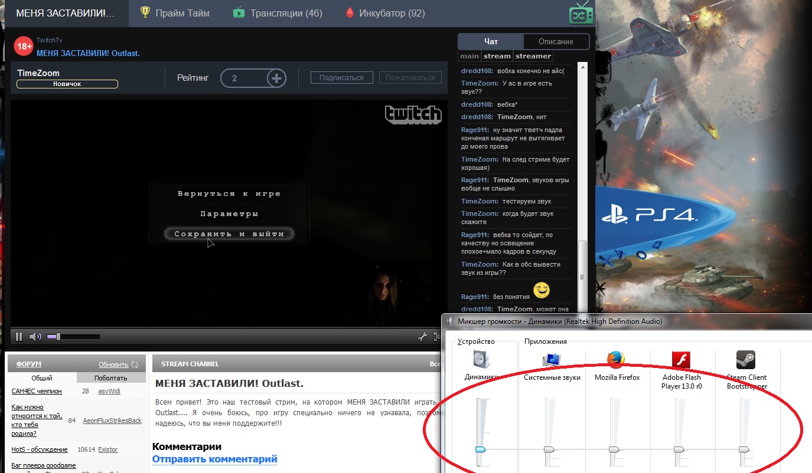Viewport: 812px width, 473px height.
Task: Click the Параметры game menu item
Action: (229, 213)
